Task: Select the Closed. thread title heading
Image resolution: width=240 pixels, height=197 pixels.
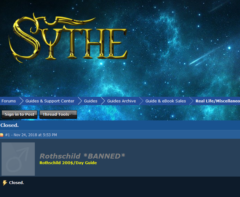Action: (x=9, y=125)
